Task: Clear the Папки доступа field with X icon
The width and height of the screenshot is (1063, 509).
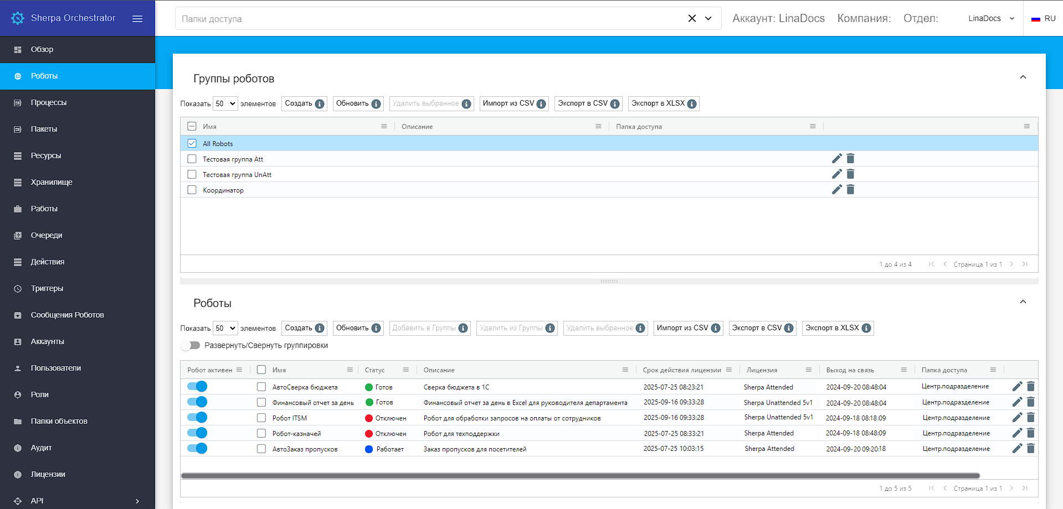Action: tap(692, 18)
